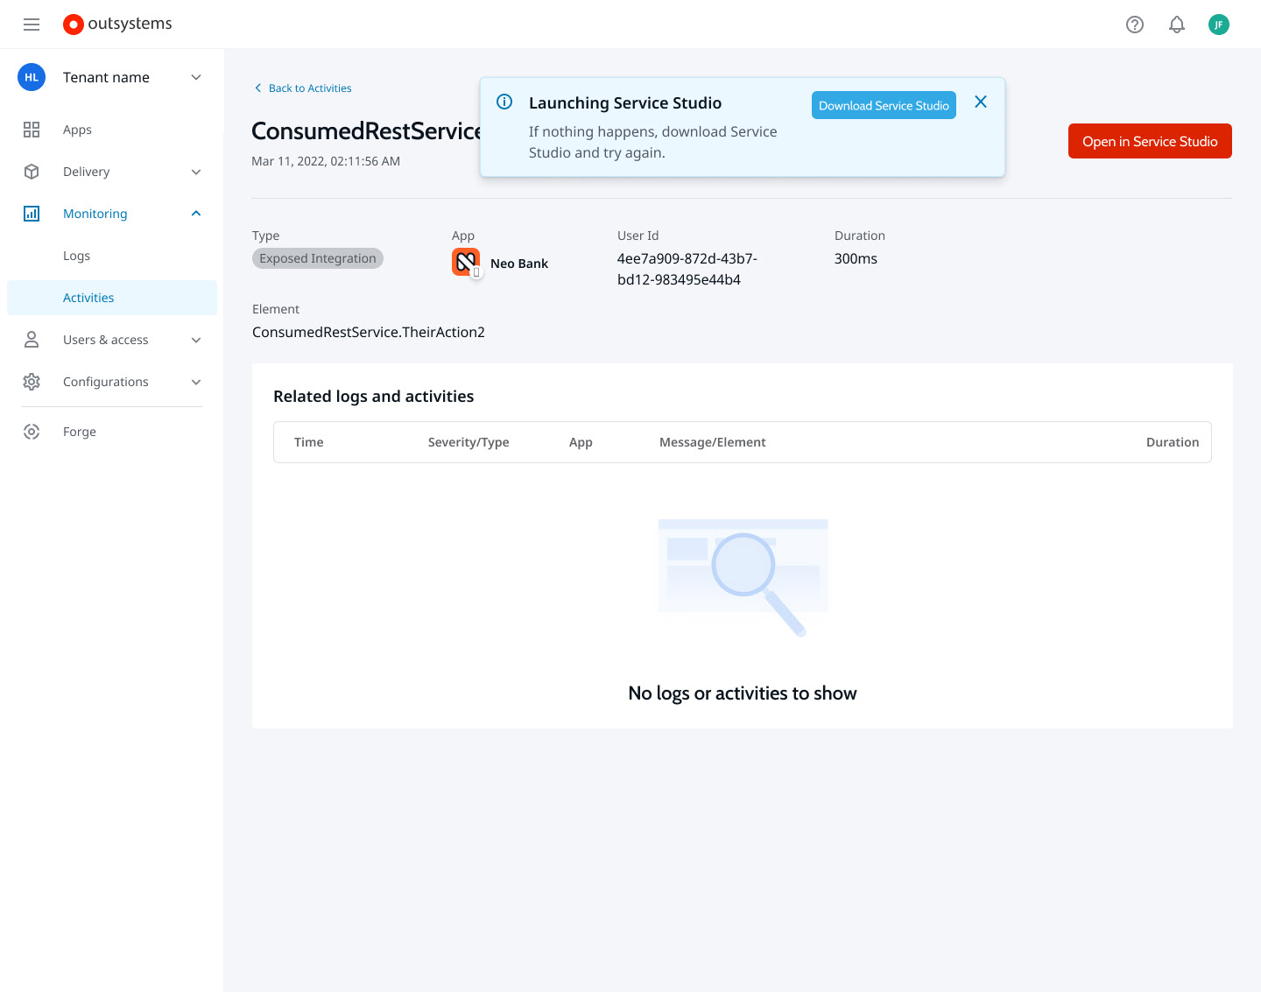Click the Neo Bank app icon
The image size is (1261, 992).
[x=466, y=263]
